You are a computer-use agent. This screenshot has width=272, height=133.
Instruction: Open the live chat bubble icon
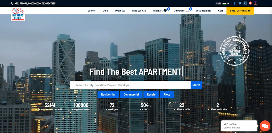265,126
